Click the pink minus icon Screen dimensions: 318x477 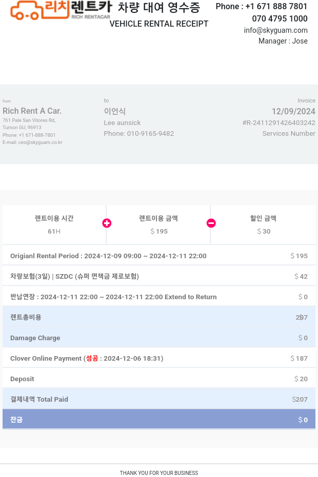[211, 223]
